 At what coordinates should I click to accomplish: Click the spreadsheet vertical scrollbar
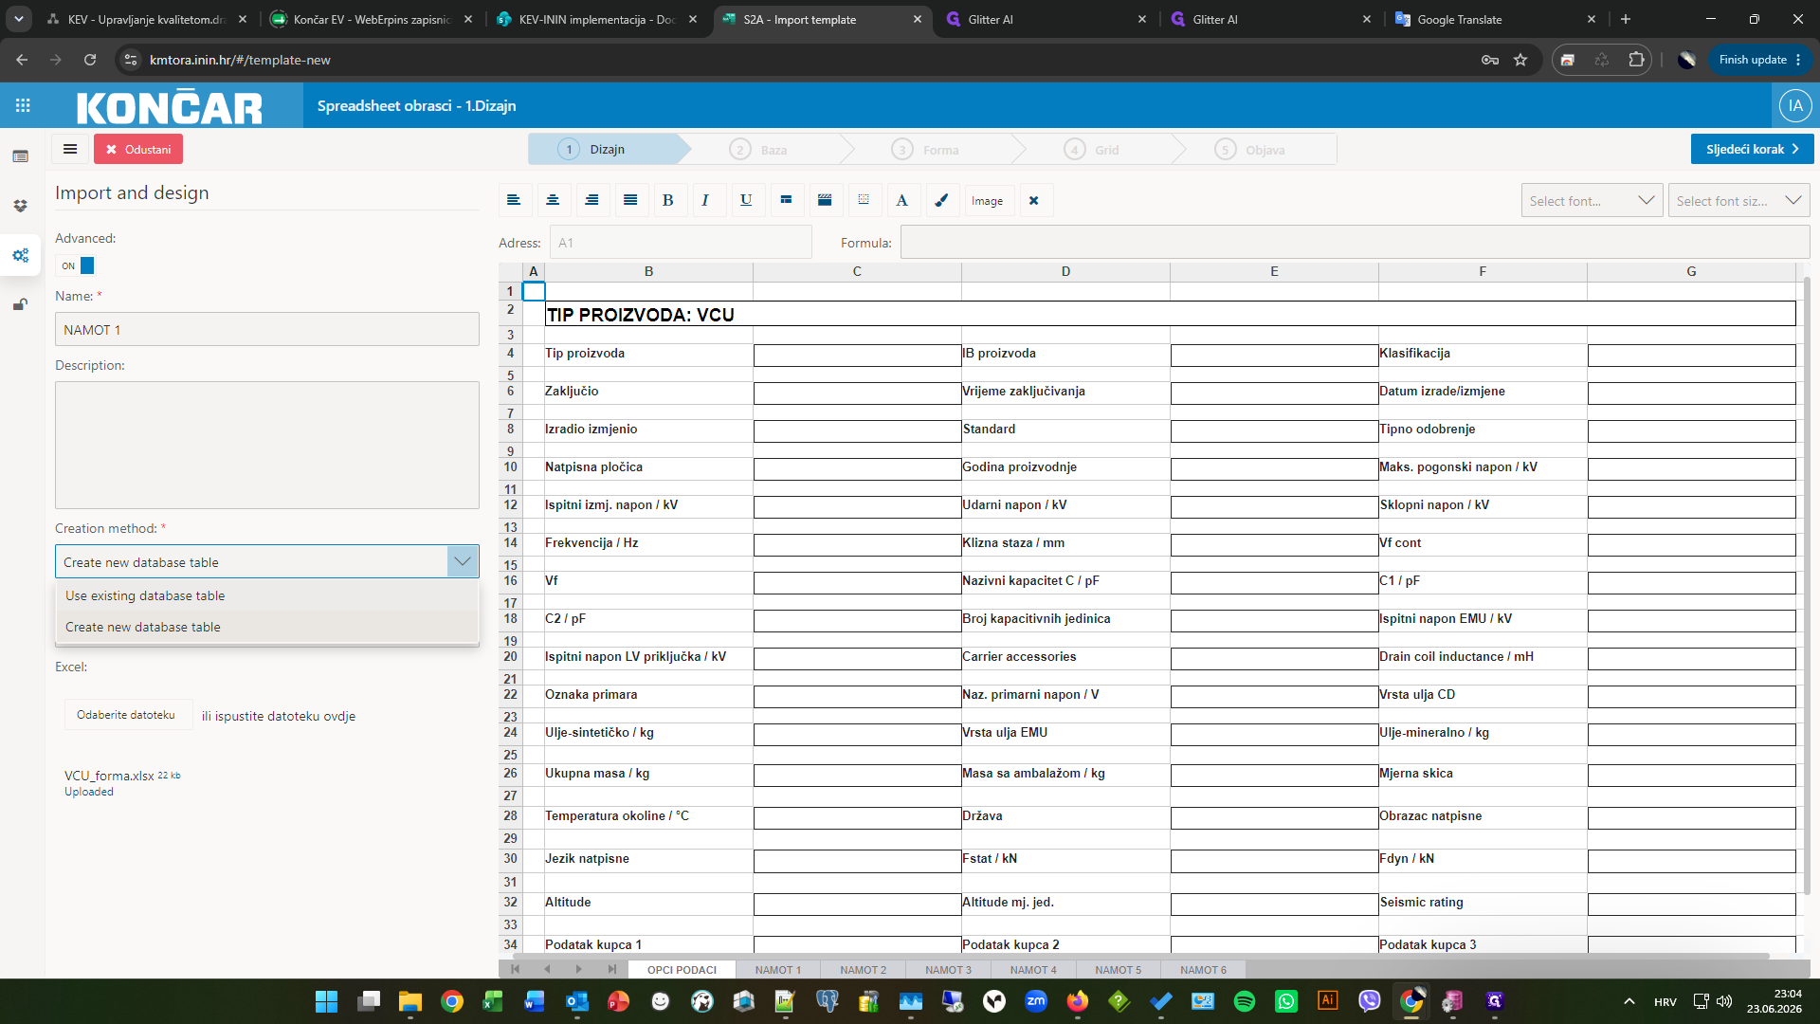[x=1806, y=588]
